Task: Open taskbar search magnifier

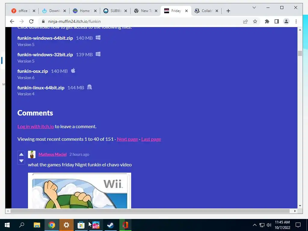Action: point(22,225)
